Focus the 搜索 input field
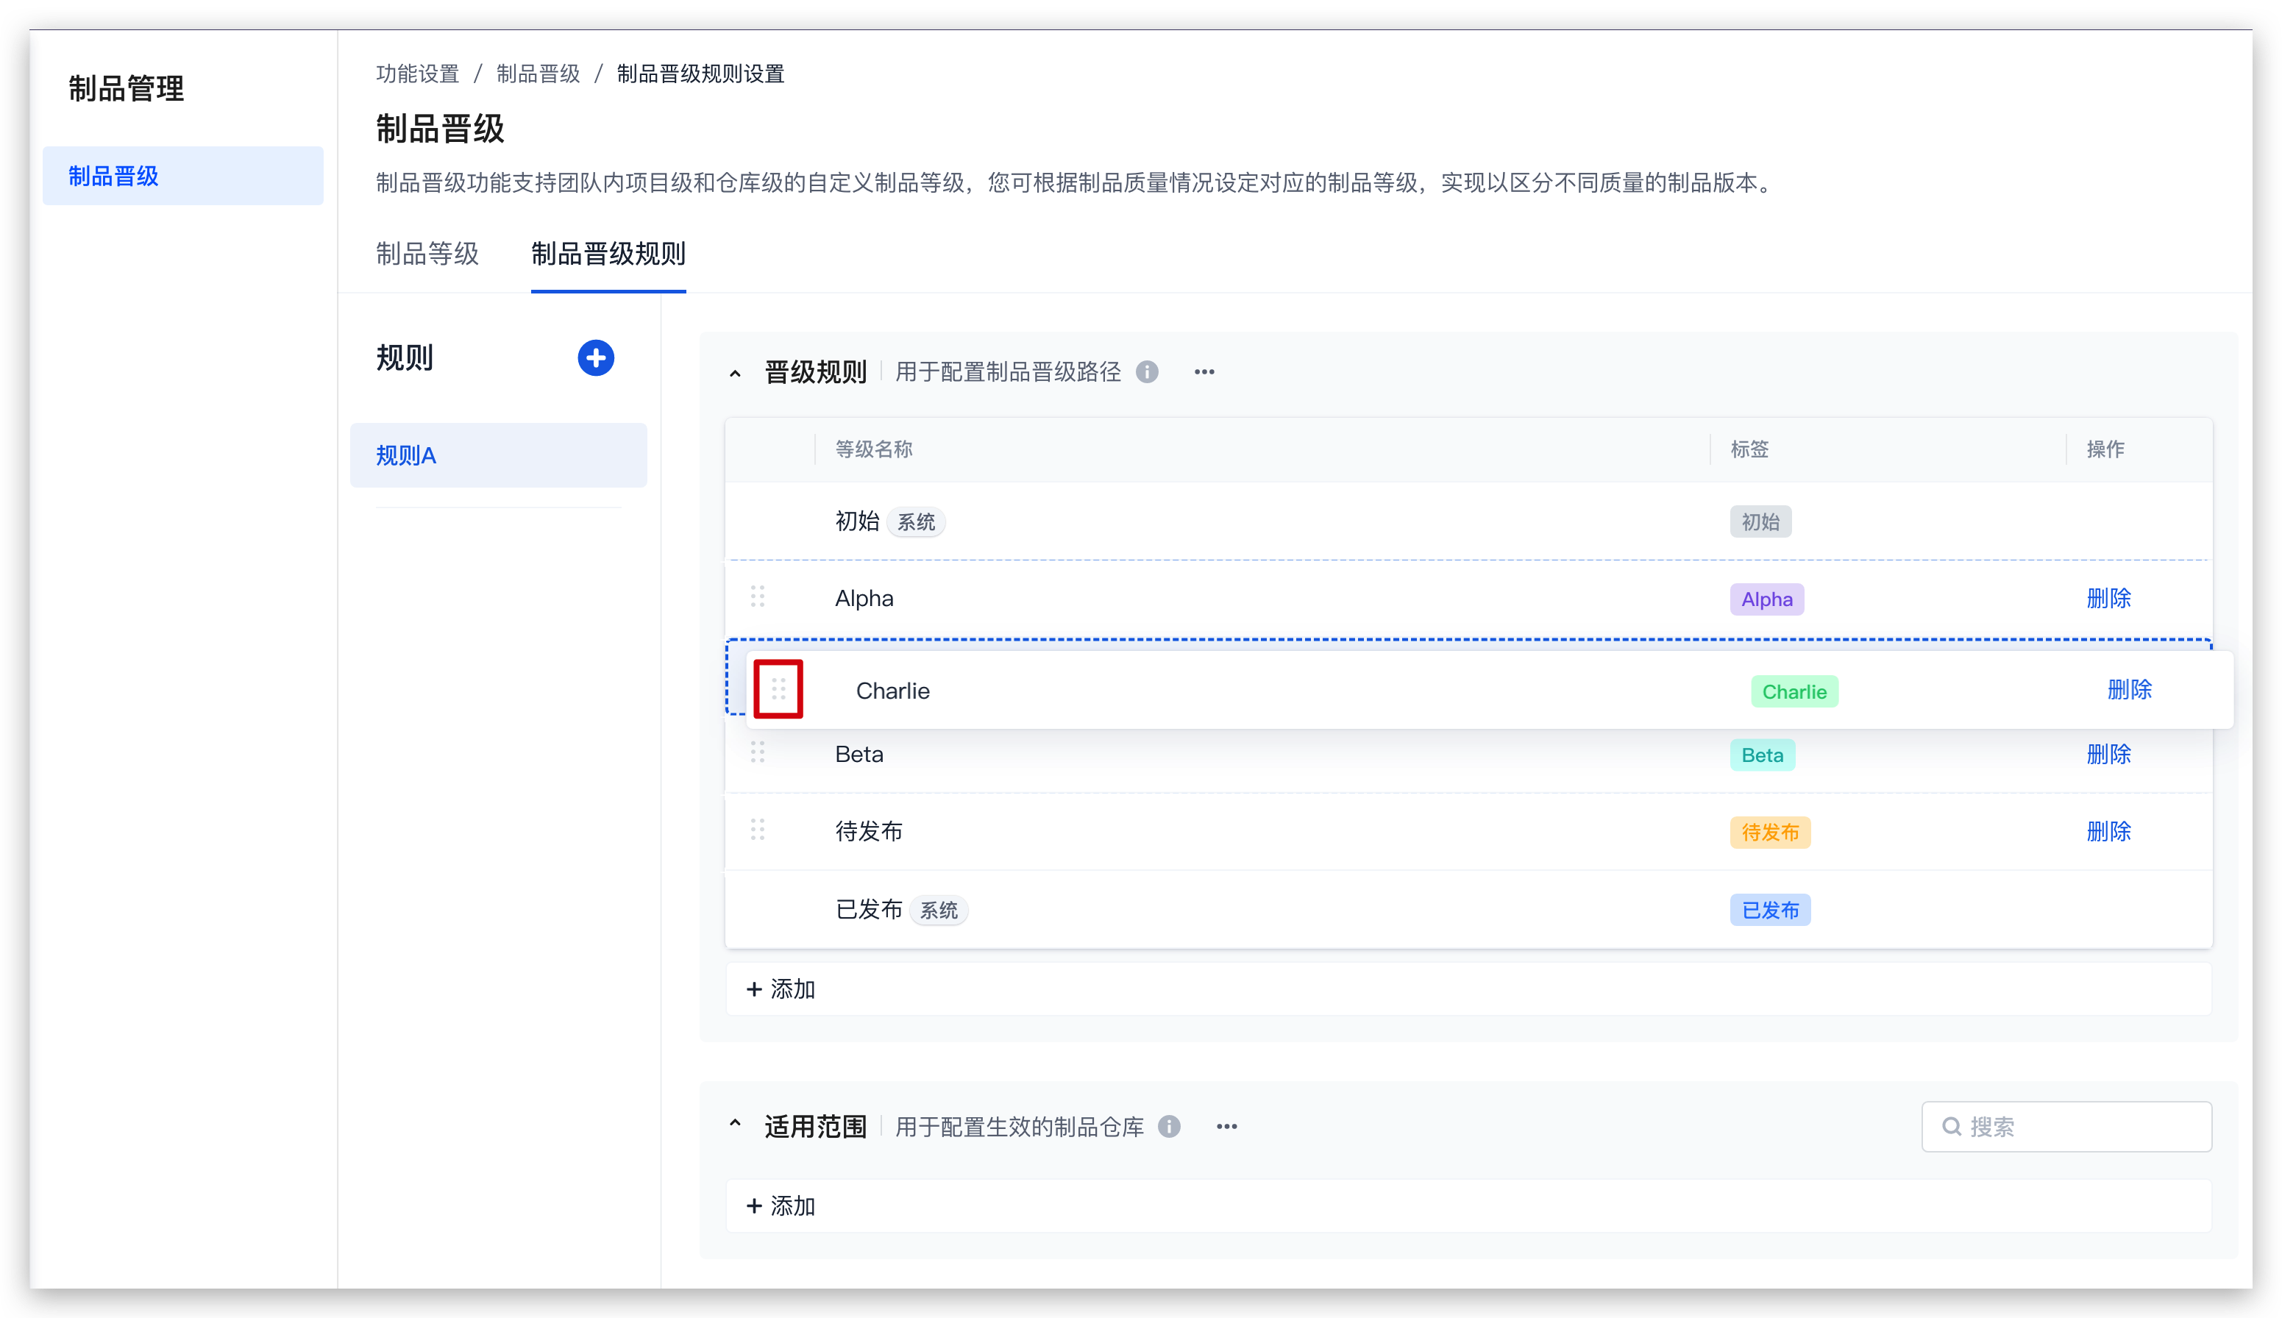Screen dimensions: 2282x1318 (x=2066, y=1126)
